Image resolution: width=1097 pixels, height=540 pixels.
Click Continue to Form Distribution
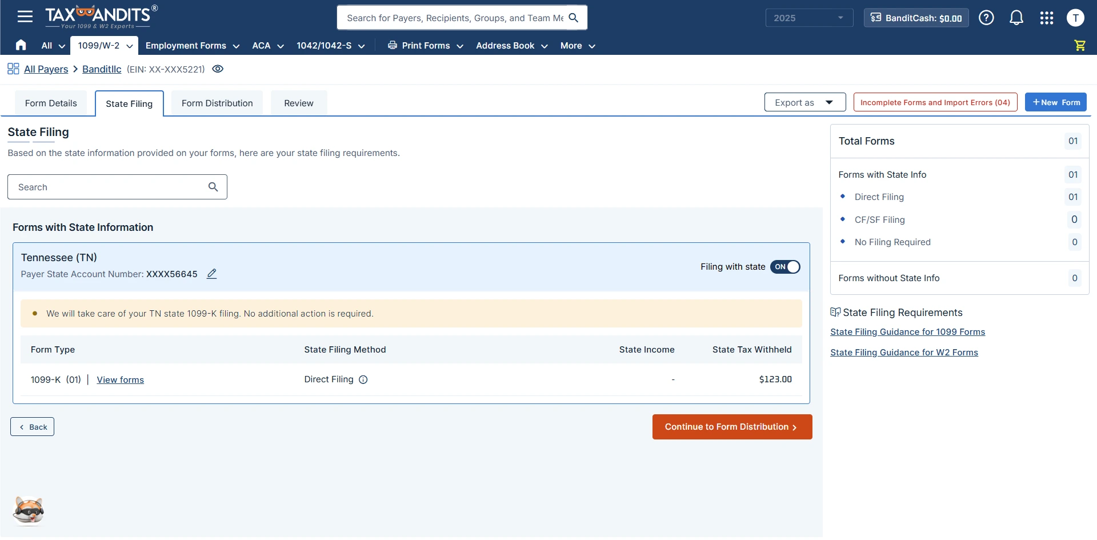point(732,426)
